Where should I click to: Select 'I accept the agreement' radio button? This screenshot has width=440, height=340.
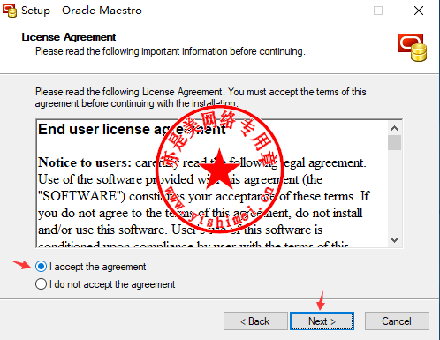[x=41, y=267]
